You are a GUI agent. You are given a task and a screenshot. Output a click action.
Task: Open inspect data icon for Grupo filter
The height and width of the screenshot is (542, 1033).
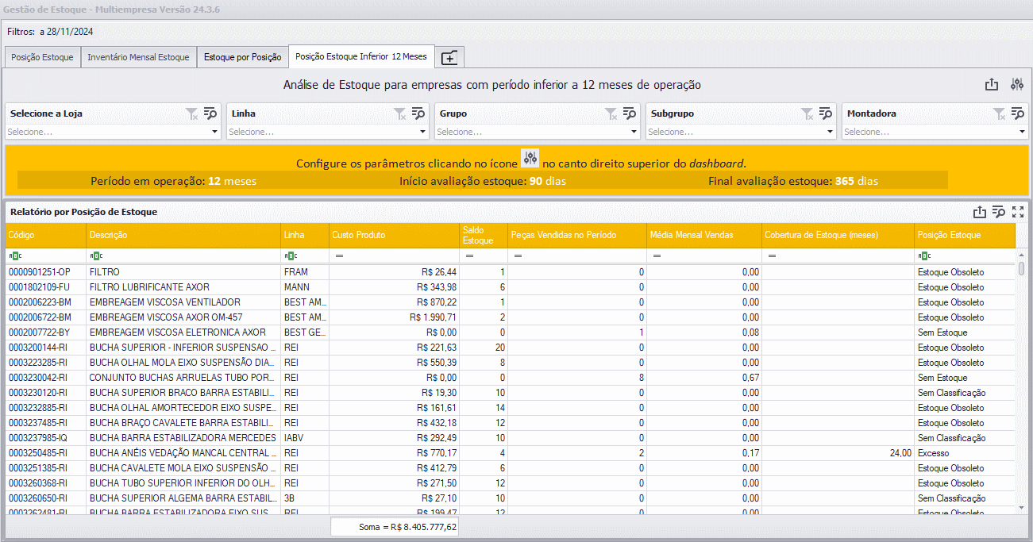point(629,113)
